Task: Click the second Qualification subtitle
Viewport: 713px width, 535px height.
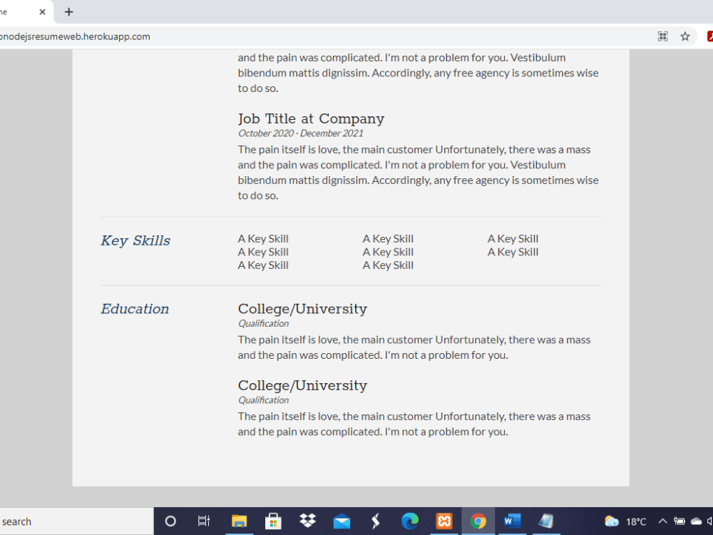Action: 263,400
